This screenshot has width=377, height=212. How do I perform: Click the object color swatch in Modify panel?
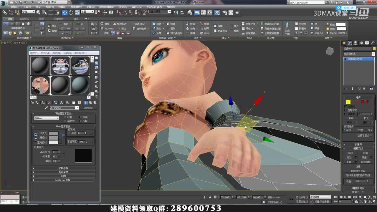(x=374, y=49)
